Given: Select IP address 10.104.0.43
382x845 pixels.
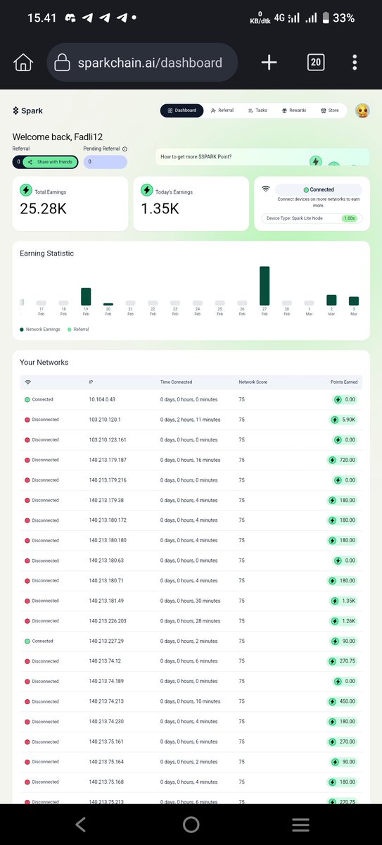Looking at the screenshot, I should coord(102,399).
